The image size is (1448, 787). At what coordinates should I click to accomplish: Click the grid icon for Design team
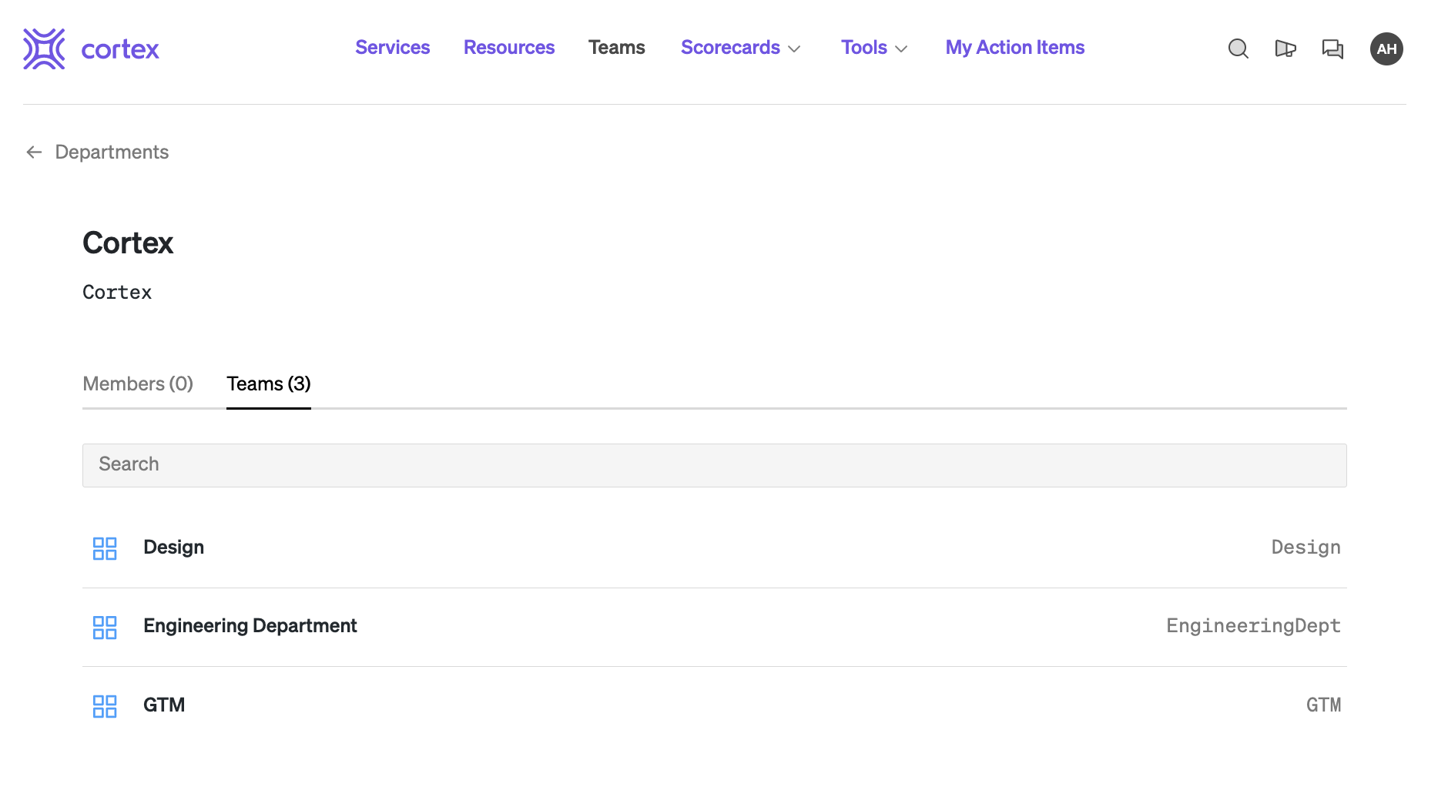[x=105, y=548]
